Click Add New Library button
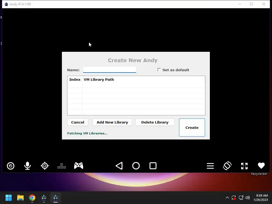The height and width of the screenshot is (204, 272). point(112,122)
